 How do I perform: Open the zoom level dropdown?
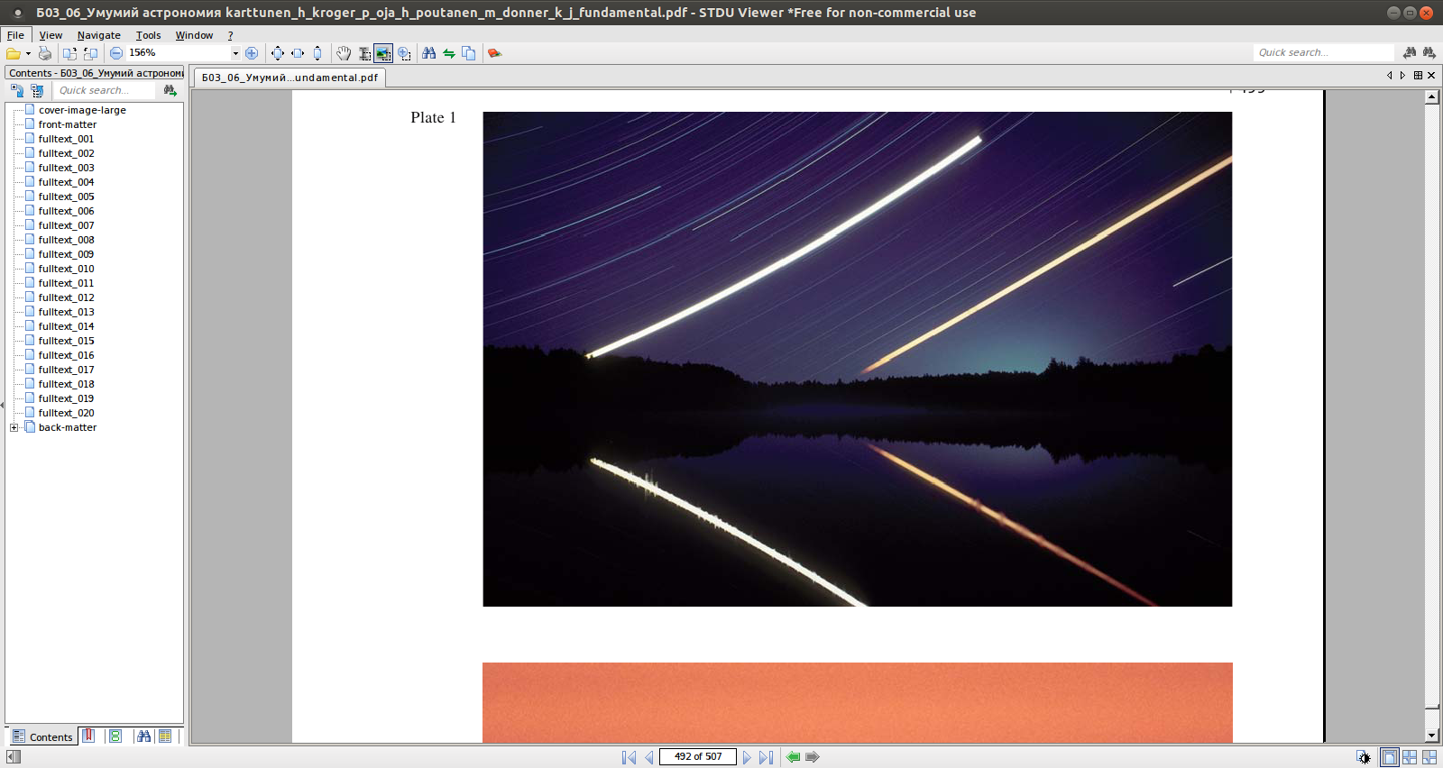click(x=235, y=53)
